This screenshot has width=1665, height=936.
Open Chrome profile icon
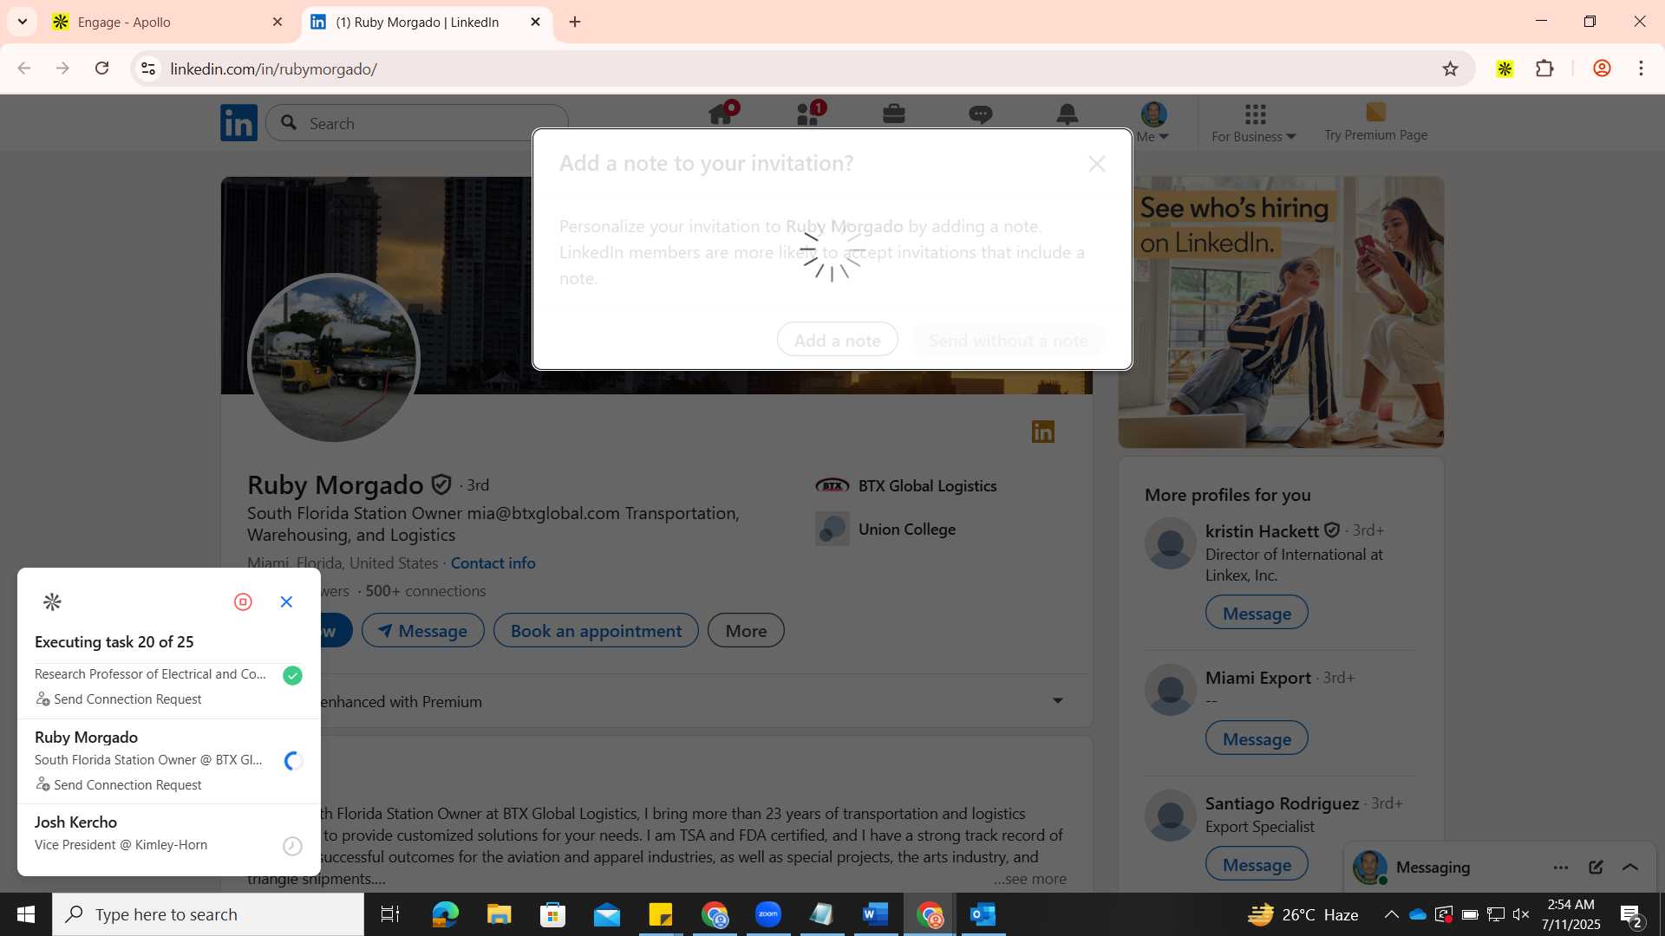[1602, 68]
